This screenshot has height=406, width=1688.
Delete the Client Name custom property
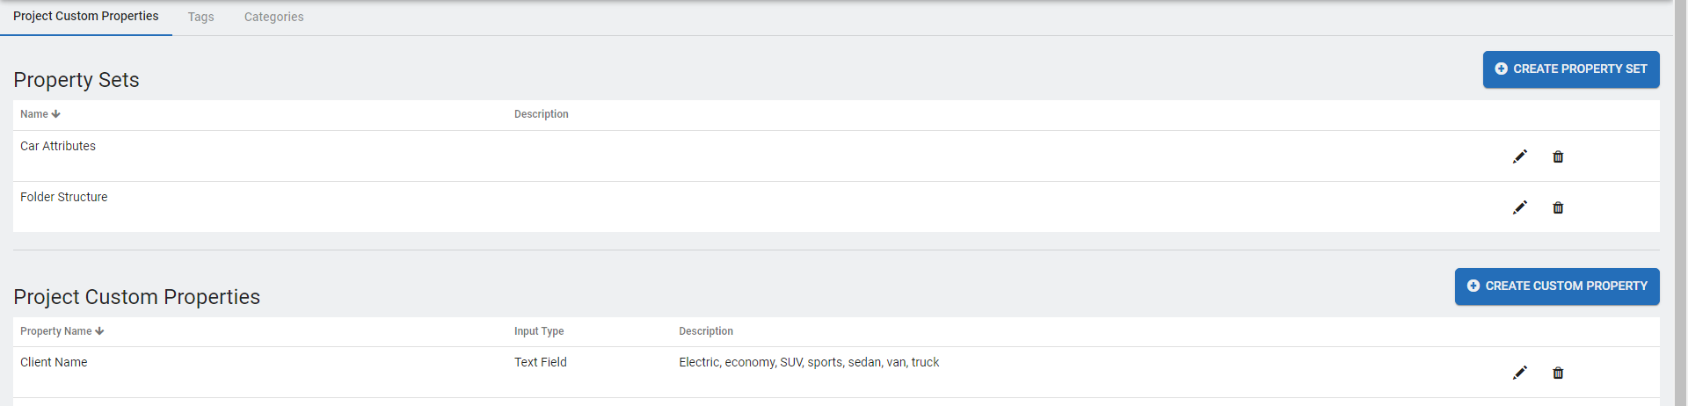click(x=1558, y=373)
